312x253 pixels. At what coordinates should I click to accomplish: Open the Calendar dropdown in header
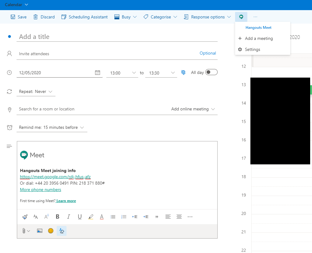(17, 5)
